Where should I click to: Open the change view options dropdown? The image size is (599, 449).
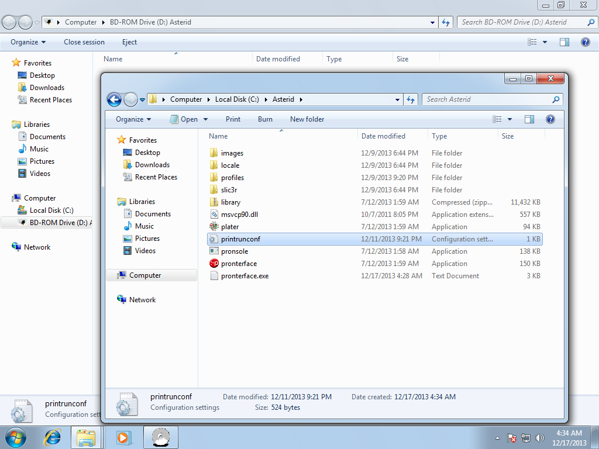[510, 119]
